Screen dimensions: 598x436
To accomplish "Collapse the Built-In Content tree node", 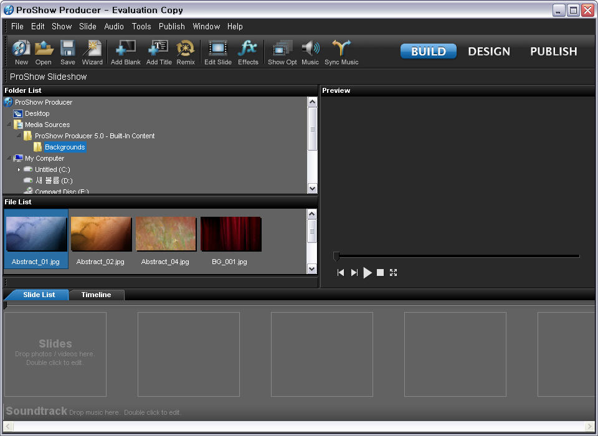I will 19,135.
